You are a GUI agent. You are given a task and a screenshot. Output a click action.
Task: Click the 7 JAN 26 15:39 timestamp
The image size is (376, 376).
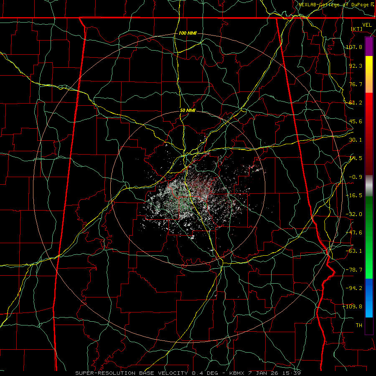coord(274,373)
